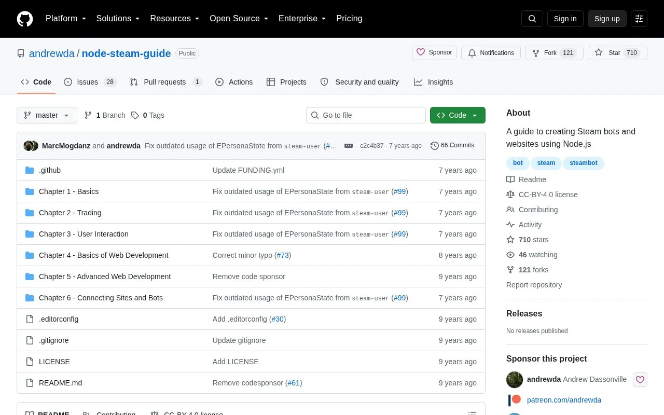Open the Insights tab
The width and height of the screenshot is (664, 415).
click(x=433, y=82)
